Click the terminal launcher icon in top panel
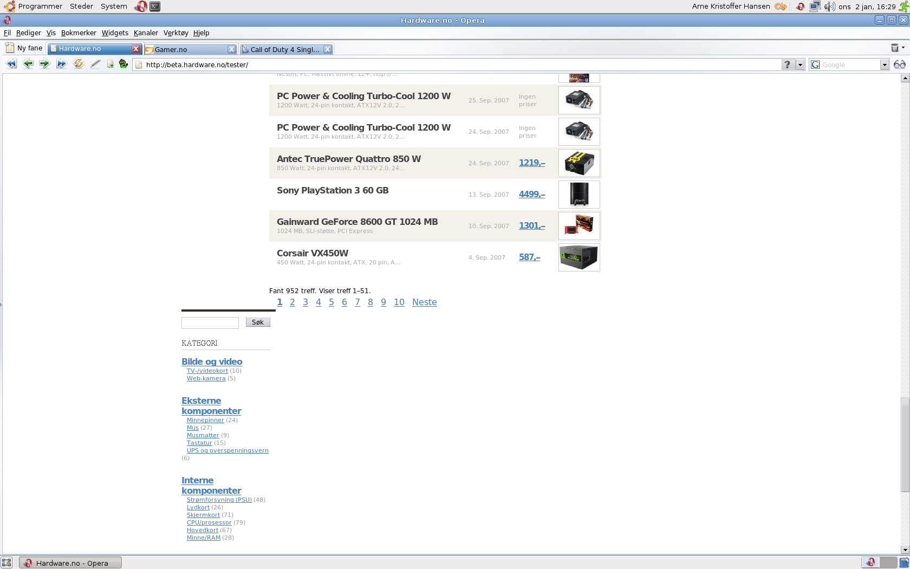910x569 pixels. 155,7
